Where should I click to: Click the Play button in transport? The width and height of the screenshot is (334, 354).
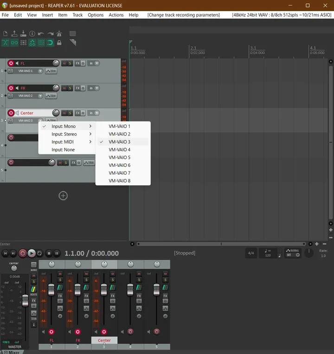pos(32,253)
